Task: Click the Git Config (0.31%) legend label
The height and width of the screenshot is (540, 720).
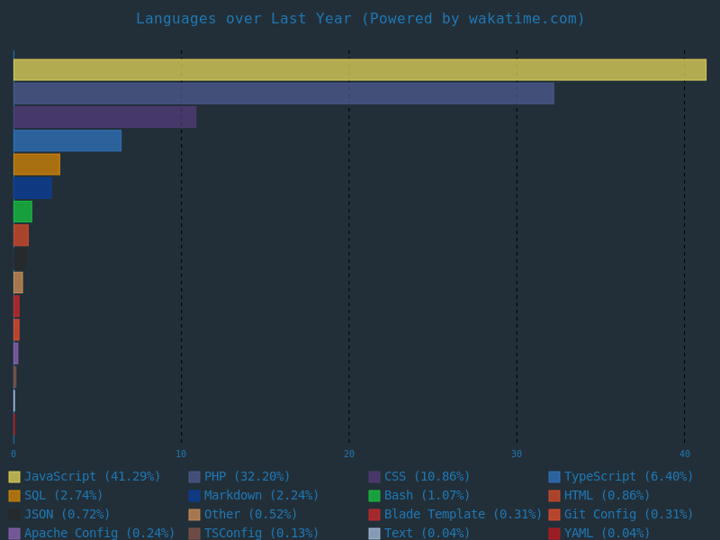Action: point(628,514)
